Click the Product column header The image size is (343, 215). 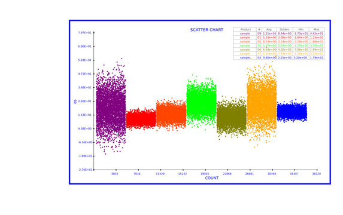point(245,29)
